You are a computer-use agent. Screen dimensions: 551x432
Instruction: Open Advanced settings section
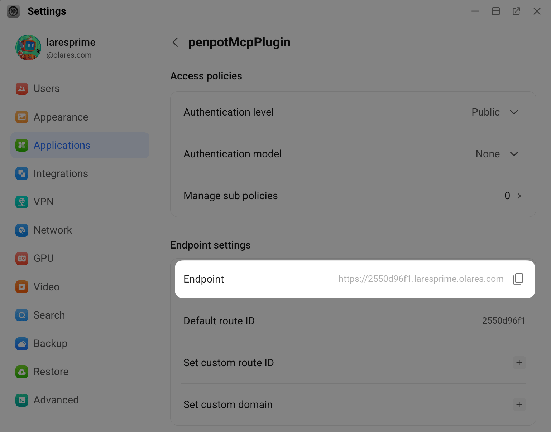click(x=80, y=400)
